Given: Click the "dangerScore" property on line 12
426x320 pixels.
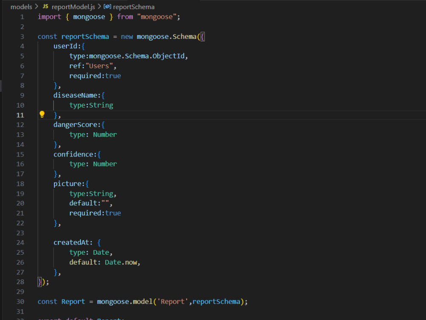Looking at the screenshot, I should point(75,125).
